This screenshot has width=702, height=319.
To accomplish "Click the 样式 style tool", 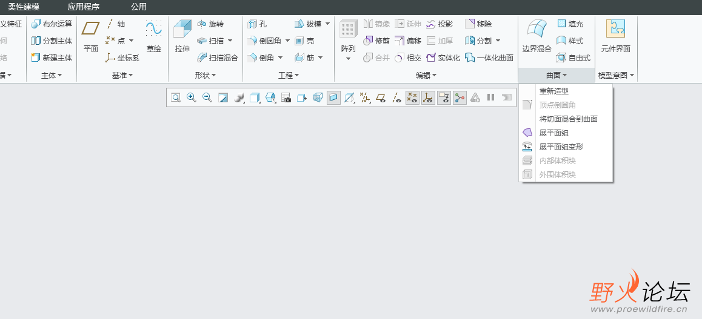I will click(569, 41).
